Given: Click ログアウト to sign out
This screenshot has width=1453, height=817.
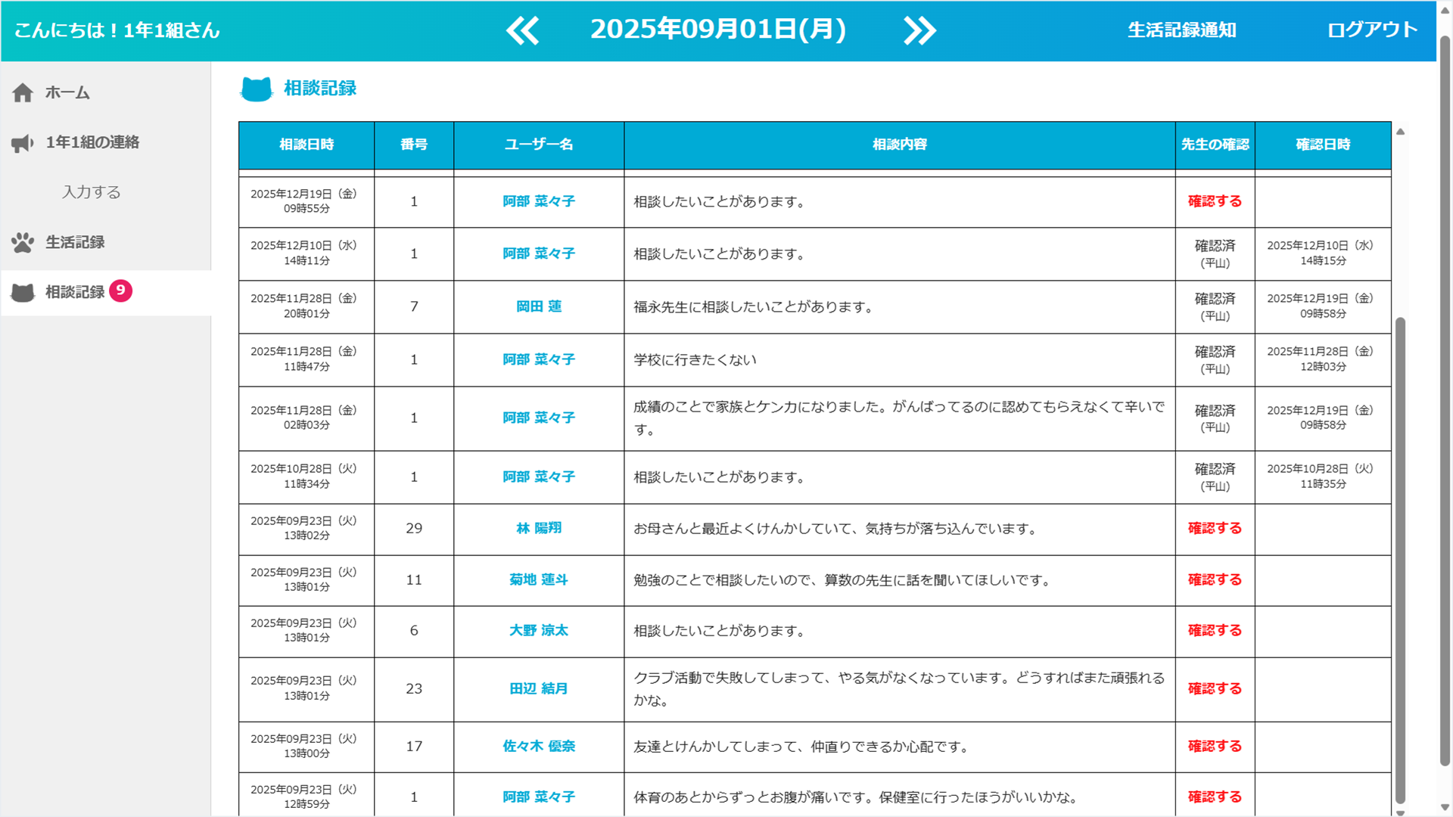Looking at the screenshot, I should [x=1371, y=30].
